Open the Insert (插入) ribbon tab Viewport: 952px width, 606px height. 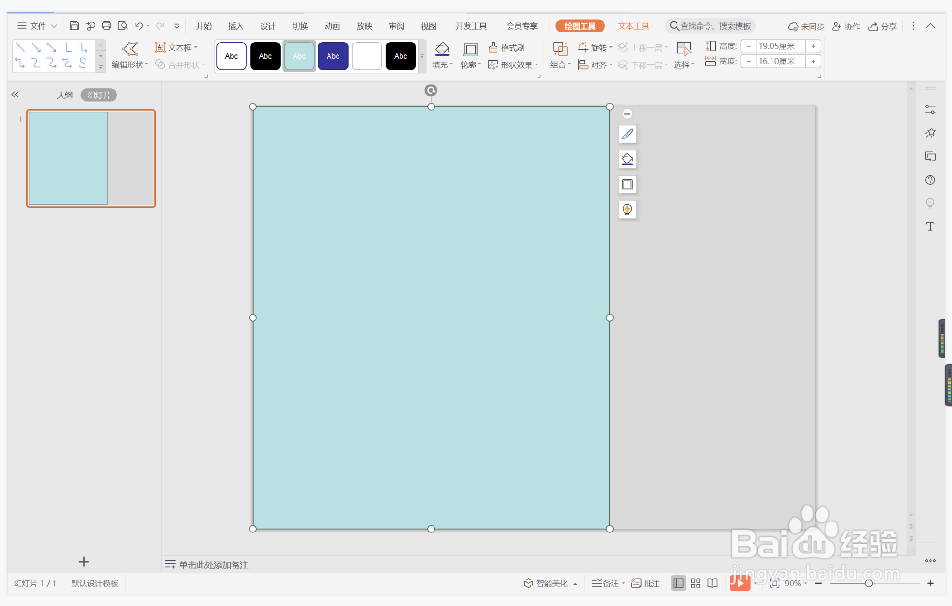235,26
